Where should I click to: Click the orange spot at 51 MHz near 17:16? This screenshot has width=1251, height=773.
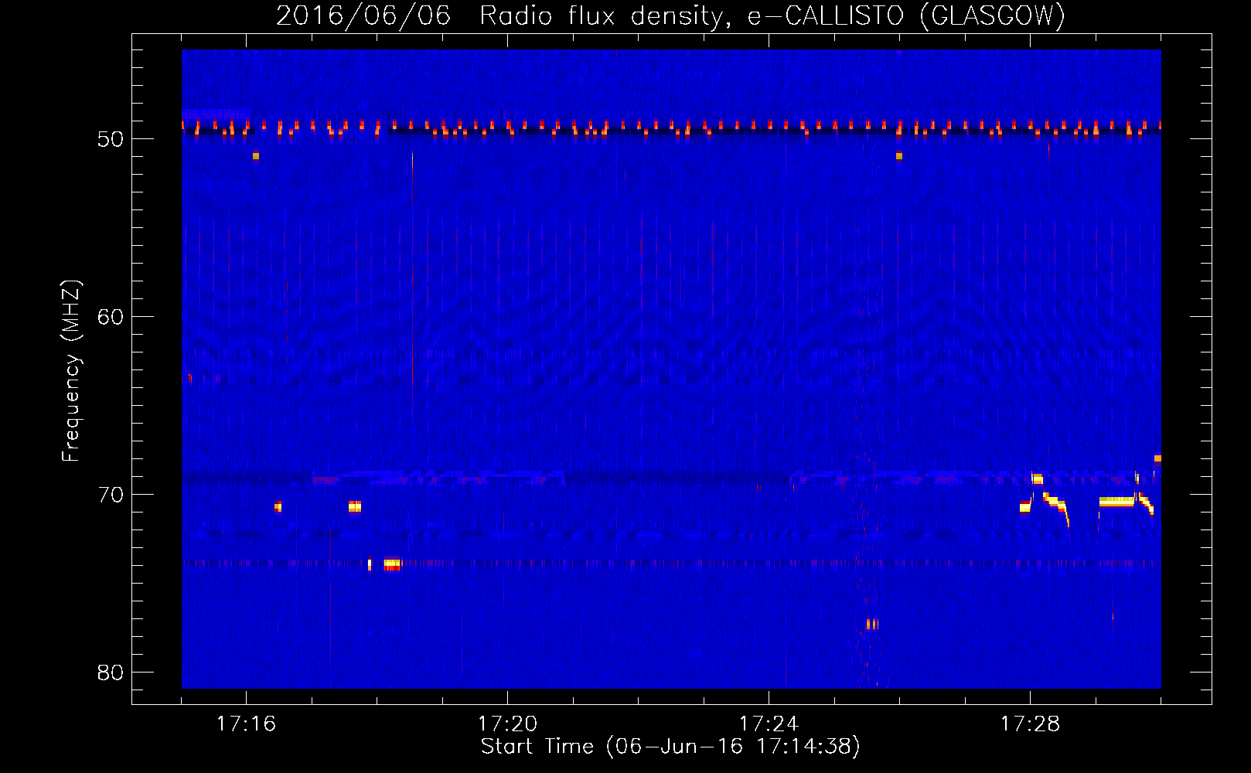[256, 156]
